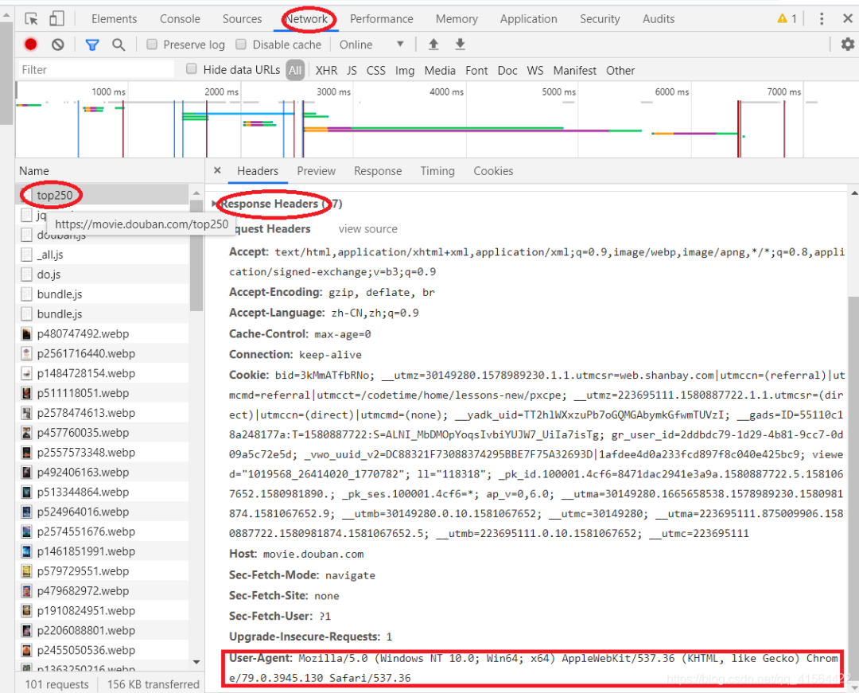Select the p2561716440.webp image request
This screenshot has width=859, height=693.
point(102,352)
